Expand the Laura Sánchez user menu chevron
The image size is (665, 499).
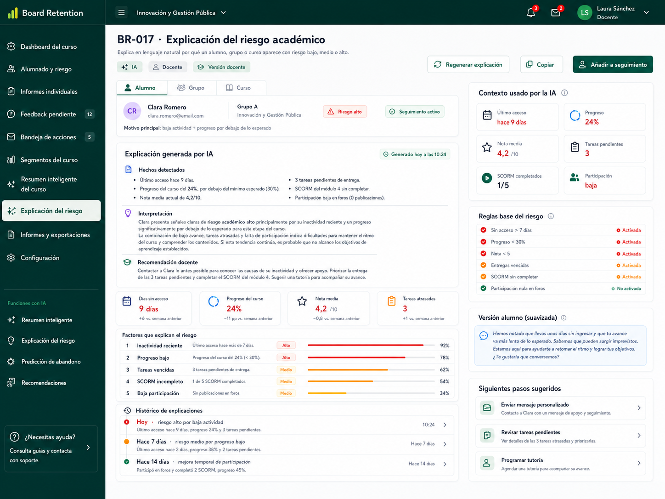646,13
